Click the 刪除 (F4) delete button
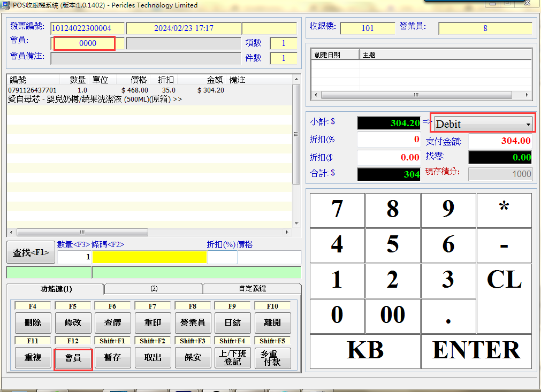Screen dimensions: 541x392 pos(33,322)
